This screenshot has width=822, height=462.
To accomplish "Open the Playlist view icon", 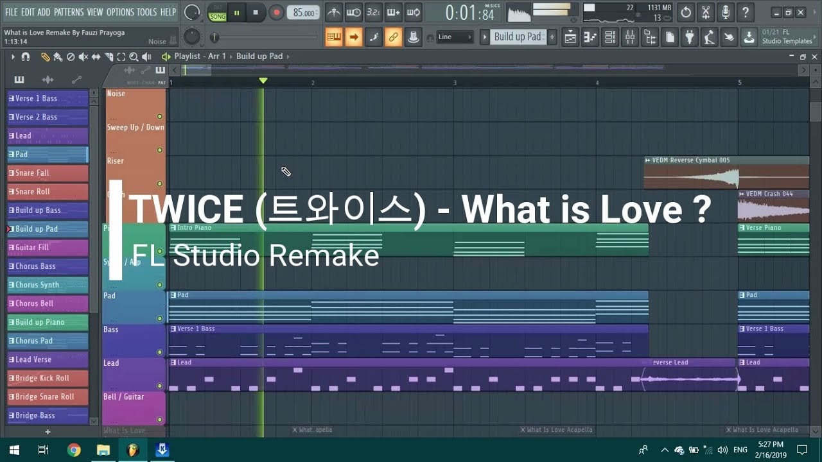I will (570, 37).
